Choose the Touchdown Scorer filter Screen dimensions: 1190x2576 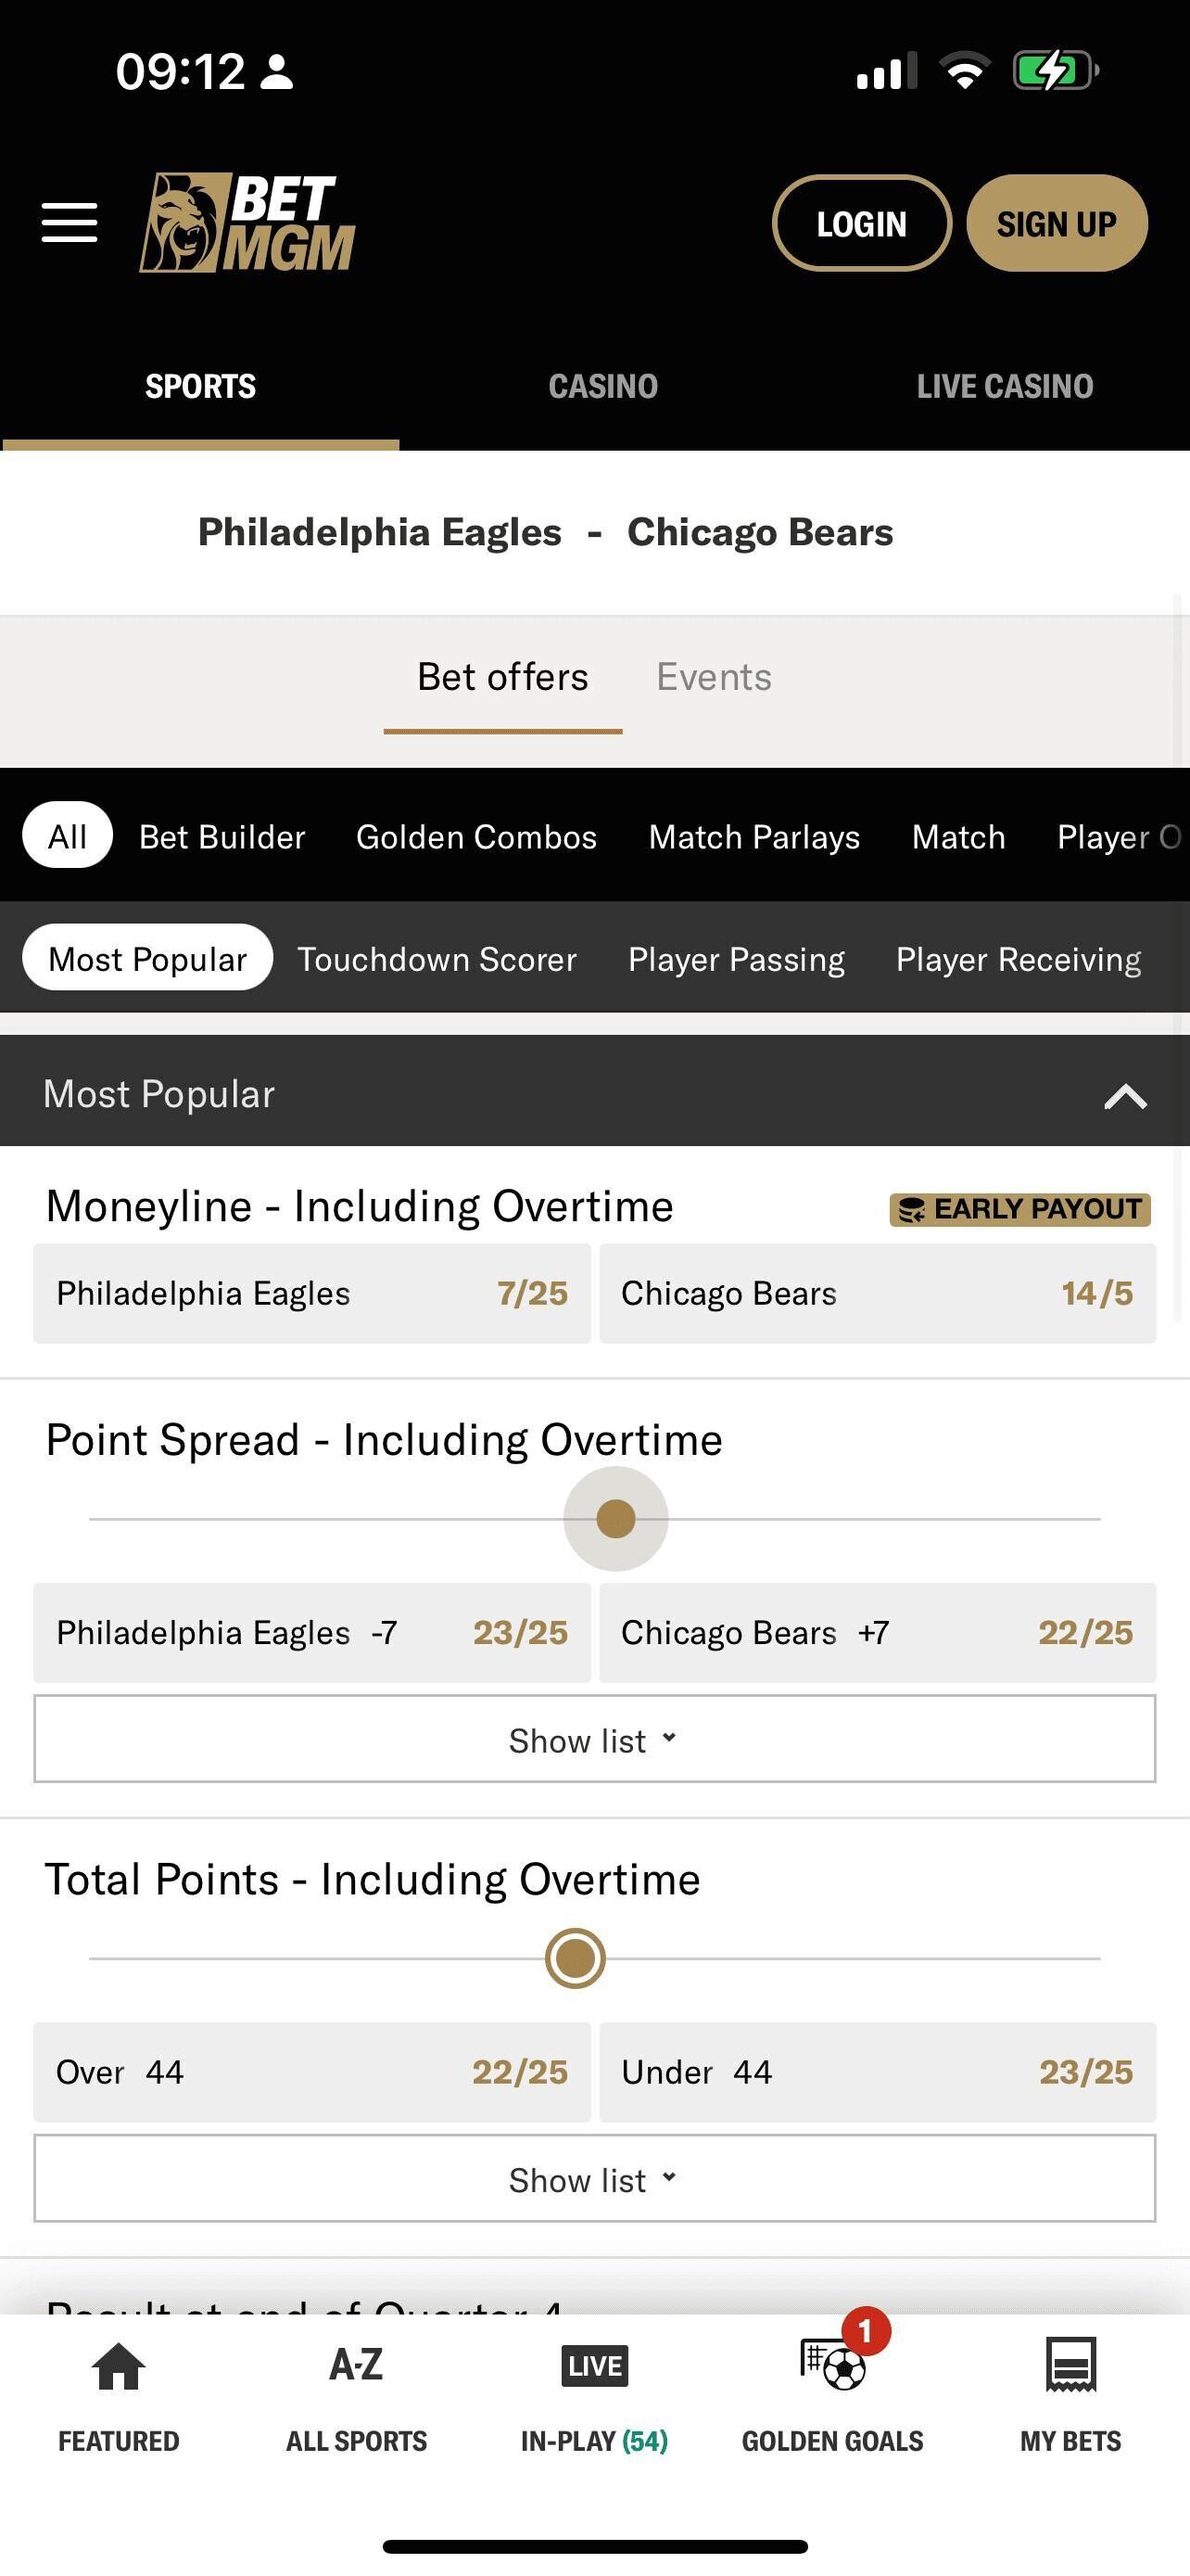click(437, 959)
